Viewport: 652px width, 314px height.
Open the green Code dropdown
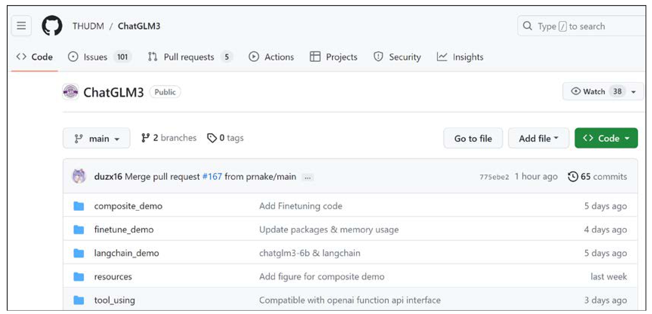(x=606, y=138)
